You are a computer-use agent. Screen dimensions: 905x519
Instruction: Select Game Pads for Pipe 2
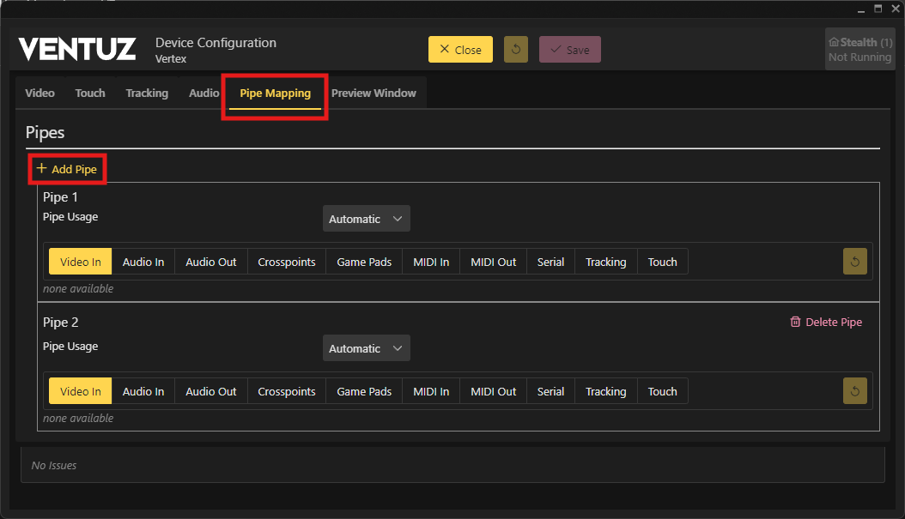coord(364,391)
